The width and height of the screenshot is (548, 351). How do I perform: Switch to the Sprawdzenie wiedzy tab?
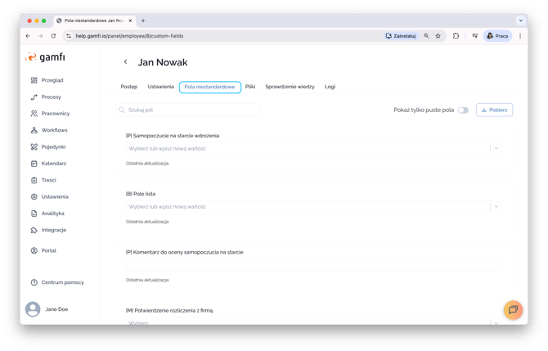(290, 87)
